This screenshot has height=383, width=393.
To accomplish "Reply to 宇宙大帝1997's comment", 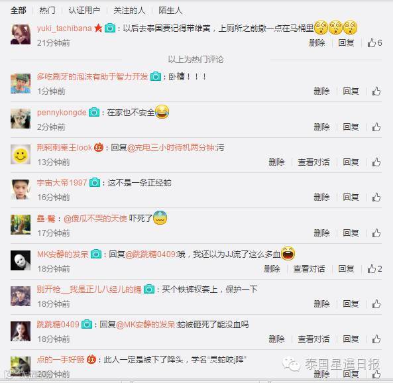I will pyautogui.click(x=351, y=197).
